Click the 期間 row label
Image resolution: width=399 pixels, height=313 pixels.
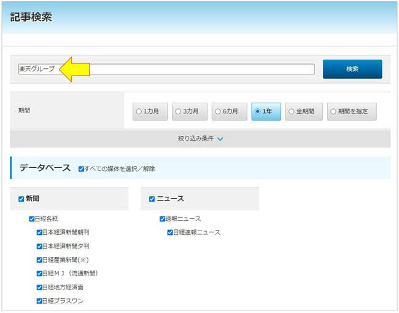pos(24,110)
